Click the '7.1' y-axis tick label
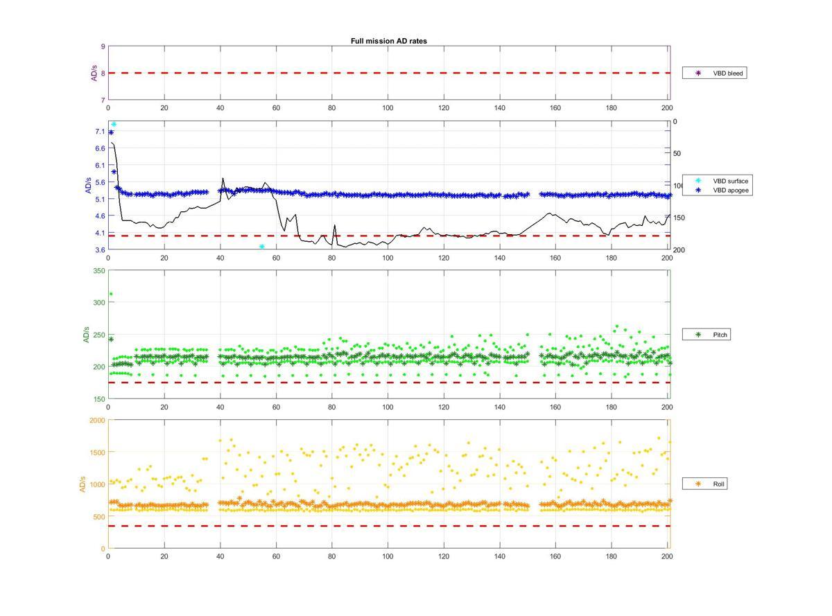This screenshot has width=832, height=616. tap(101, 132)
